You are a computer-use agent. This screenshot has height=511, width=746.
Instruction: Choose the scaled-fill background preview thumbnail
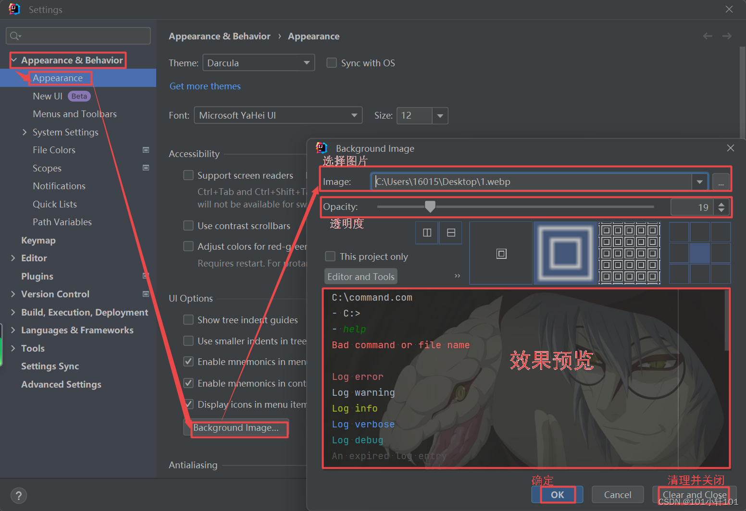(565, 253)
